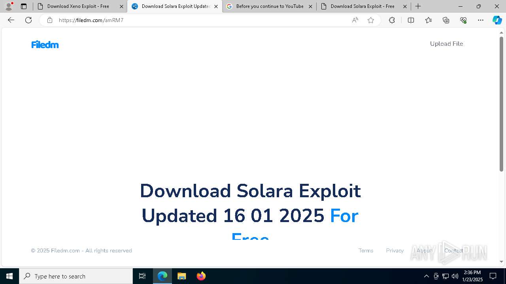506x284 pixels.
Task: Click the scrollbar up arrow
Action: pyautogui.click(x=501, y=32)
